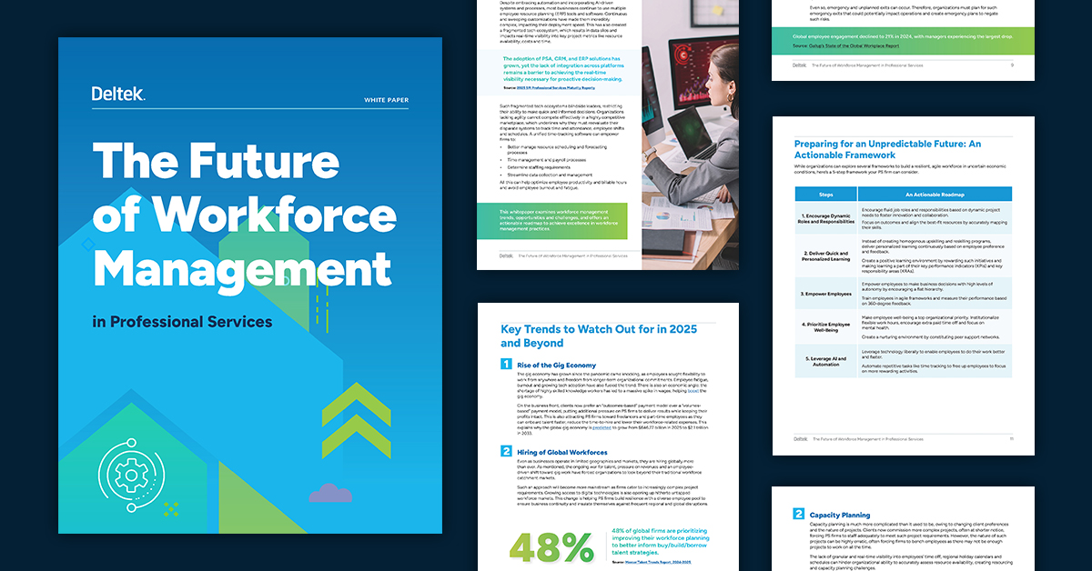Viewport: 1092px width, 571px height.
Task: Click the numbered badge 1 beside Rise of the Gig Economy
Action: pos(506,364)
